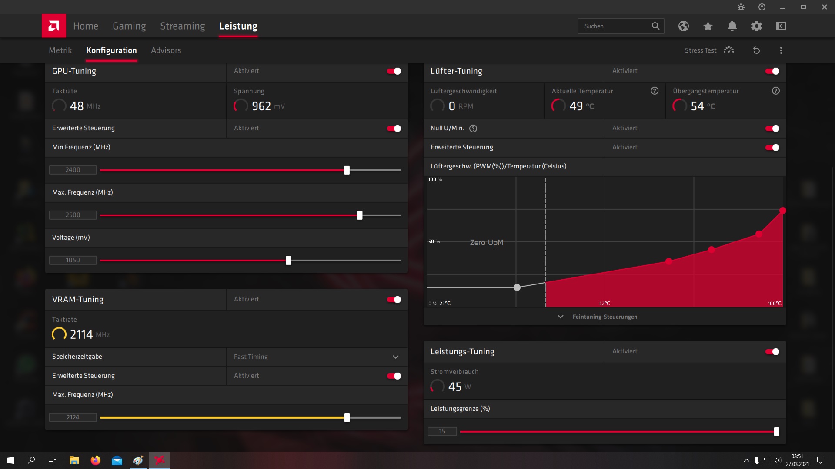The height and width of the screenshot is (469, 835).
Task: Open favorites star icon
Action: pos(708,26)
